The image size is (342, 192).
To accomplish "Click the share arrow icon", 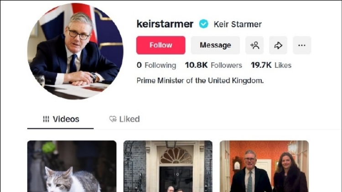I will [x=278, y=45].
